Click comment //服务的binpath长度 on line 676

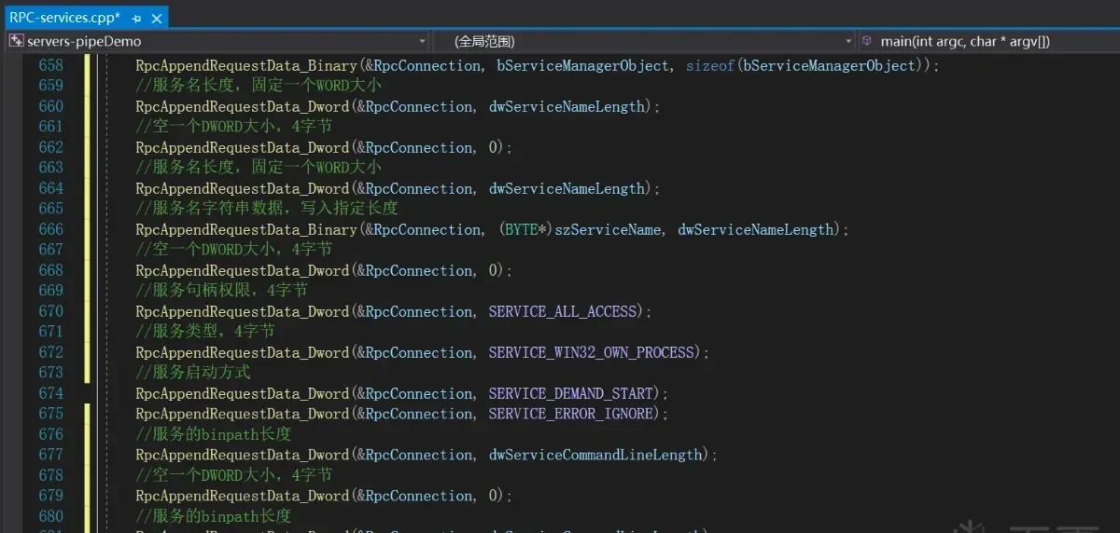(214, 434)
